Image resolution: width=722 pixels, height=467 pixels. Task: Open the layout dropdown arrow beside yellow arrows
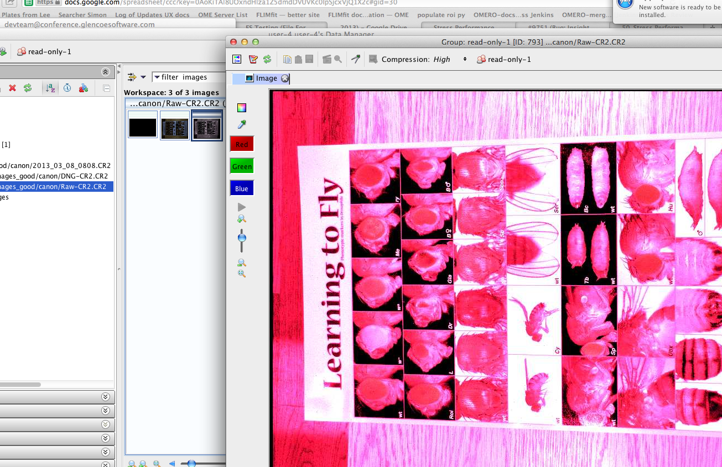click(143, 77)
